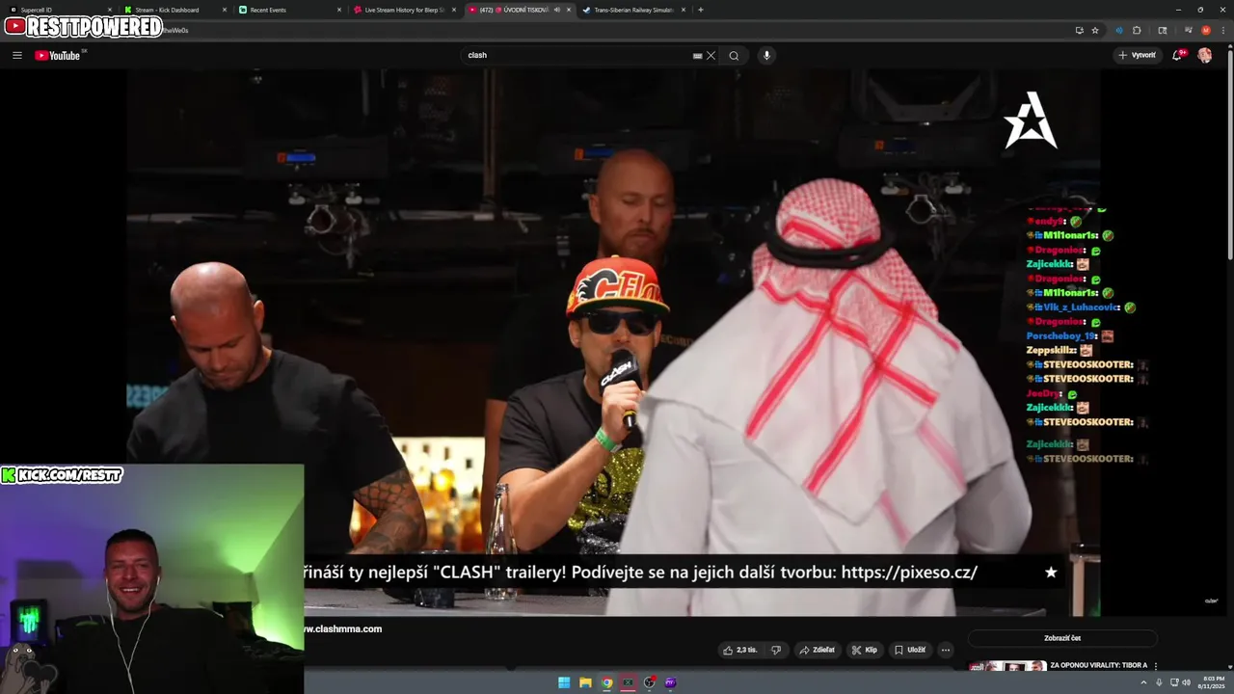Screen dimensions: 1234x694
Task: Open the OBS taskbar icon
Action: [650, 682]
